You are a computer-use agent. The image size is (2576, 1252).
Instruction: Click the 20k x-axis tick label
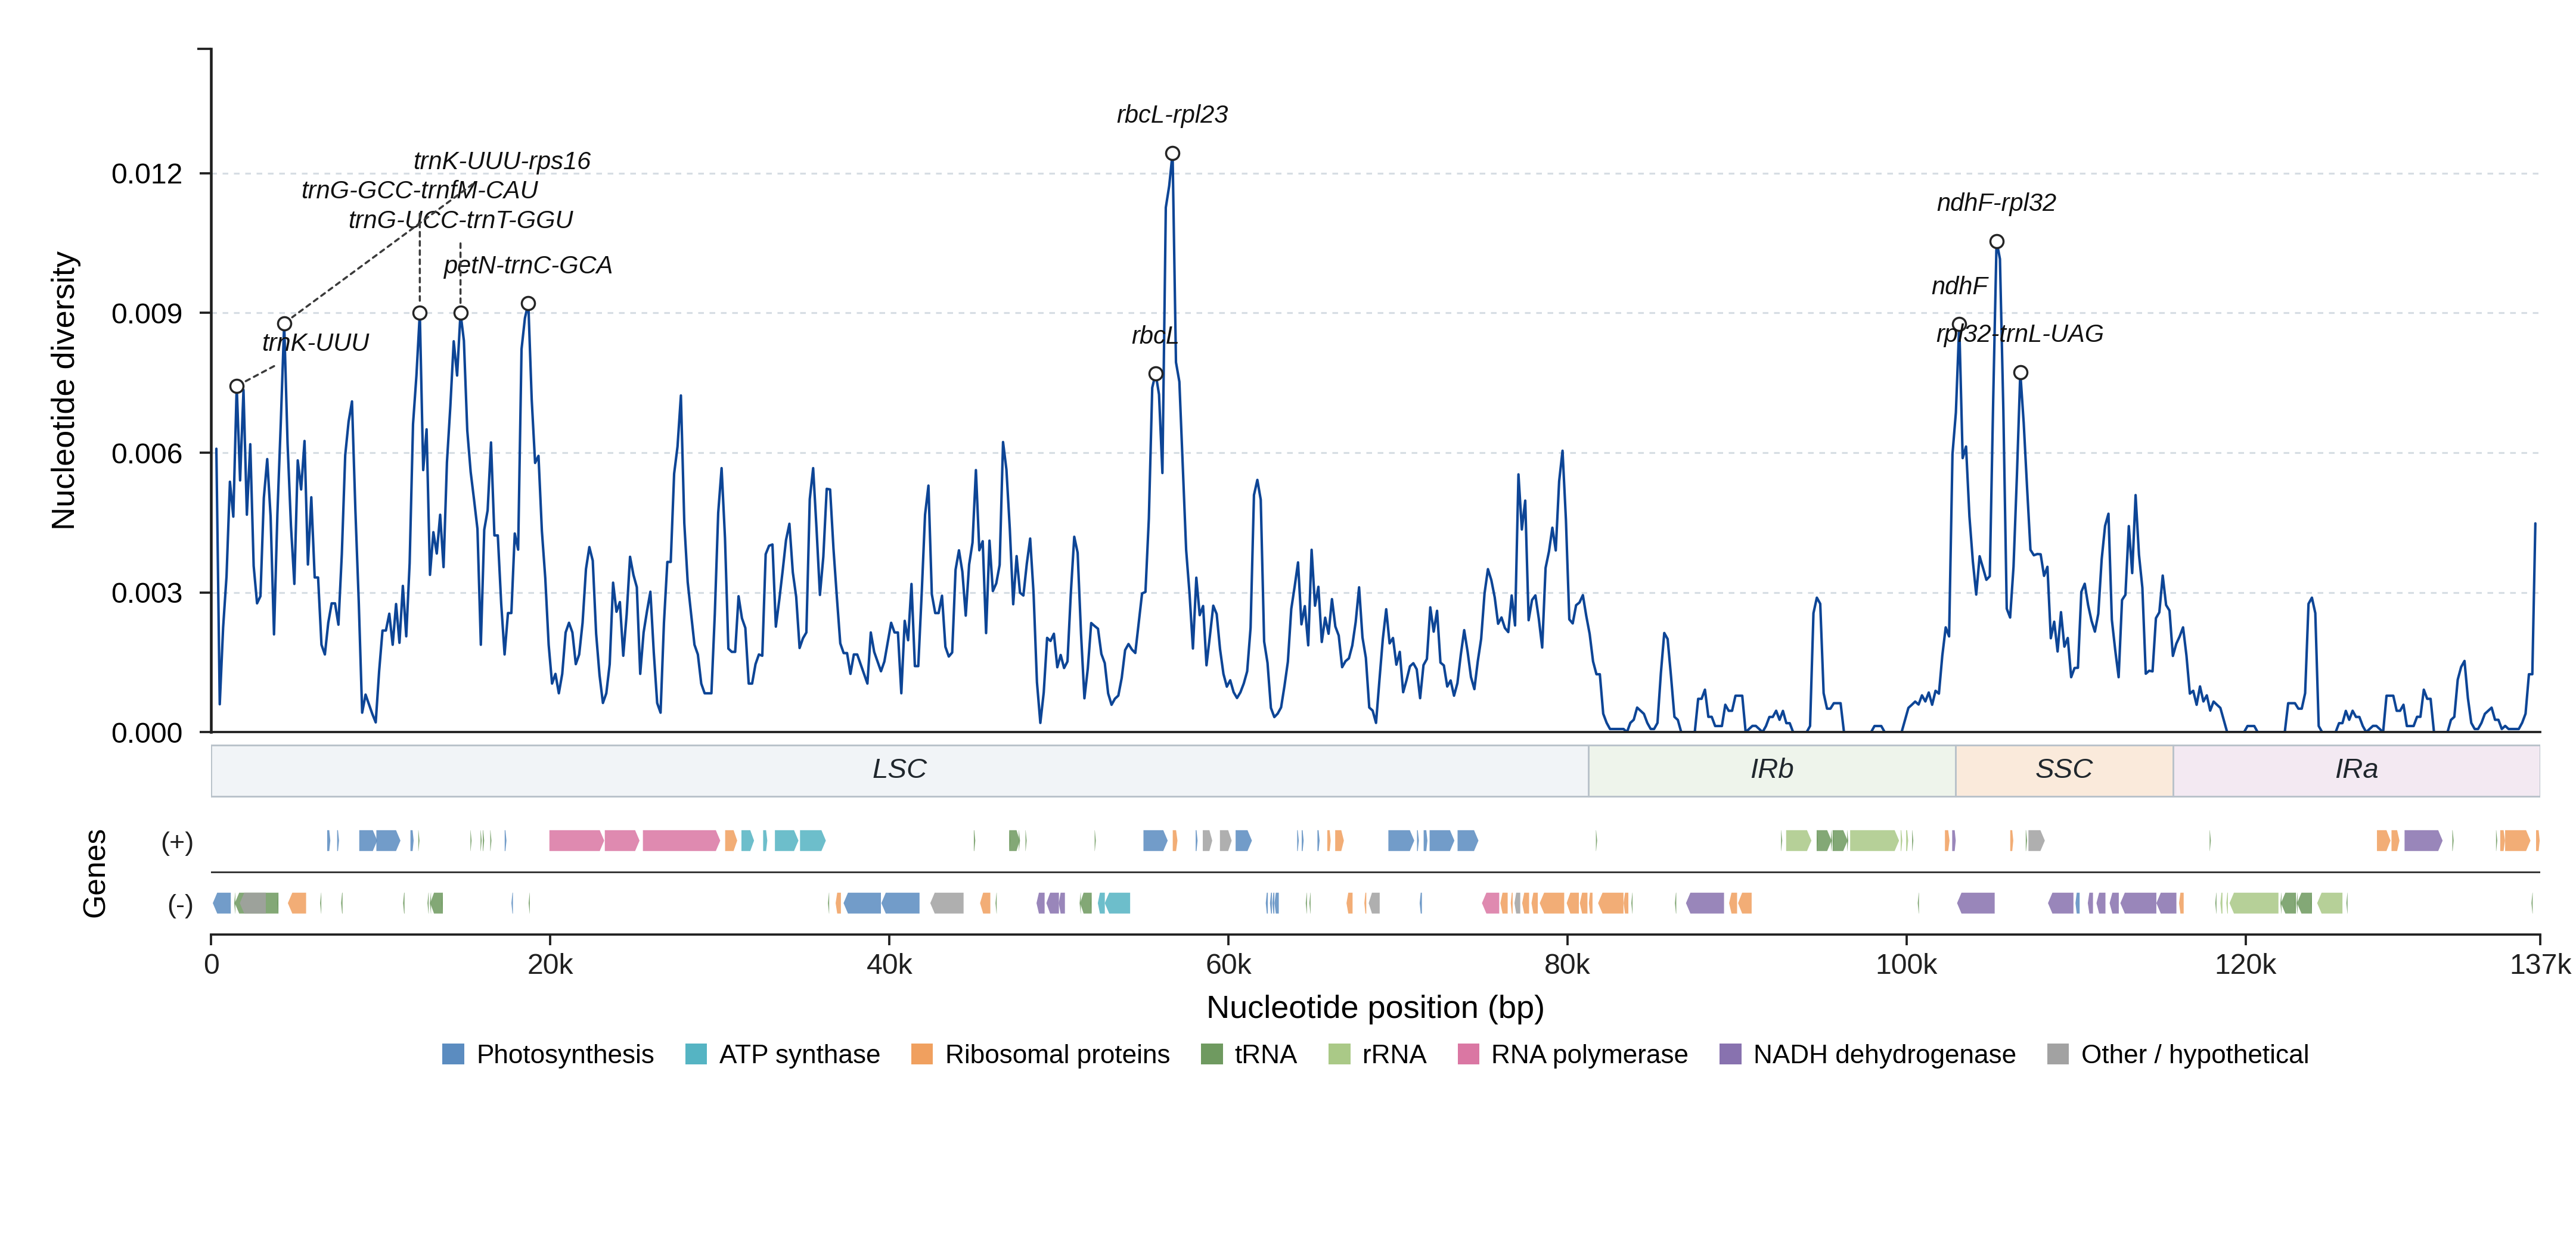[x=550, y=966]
